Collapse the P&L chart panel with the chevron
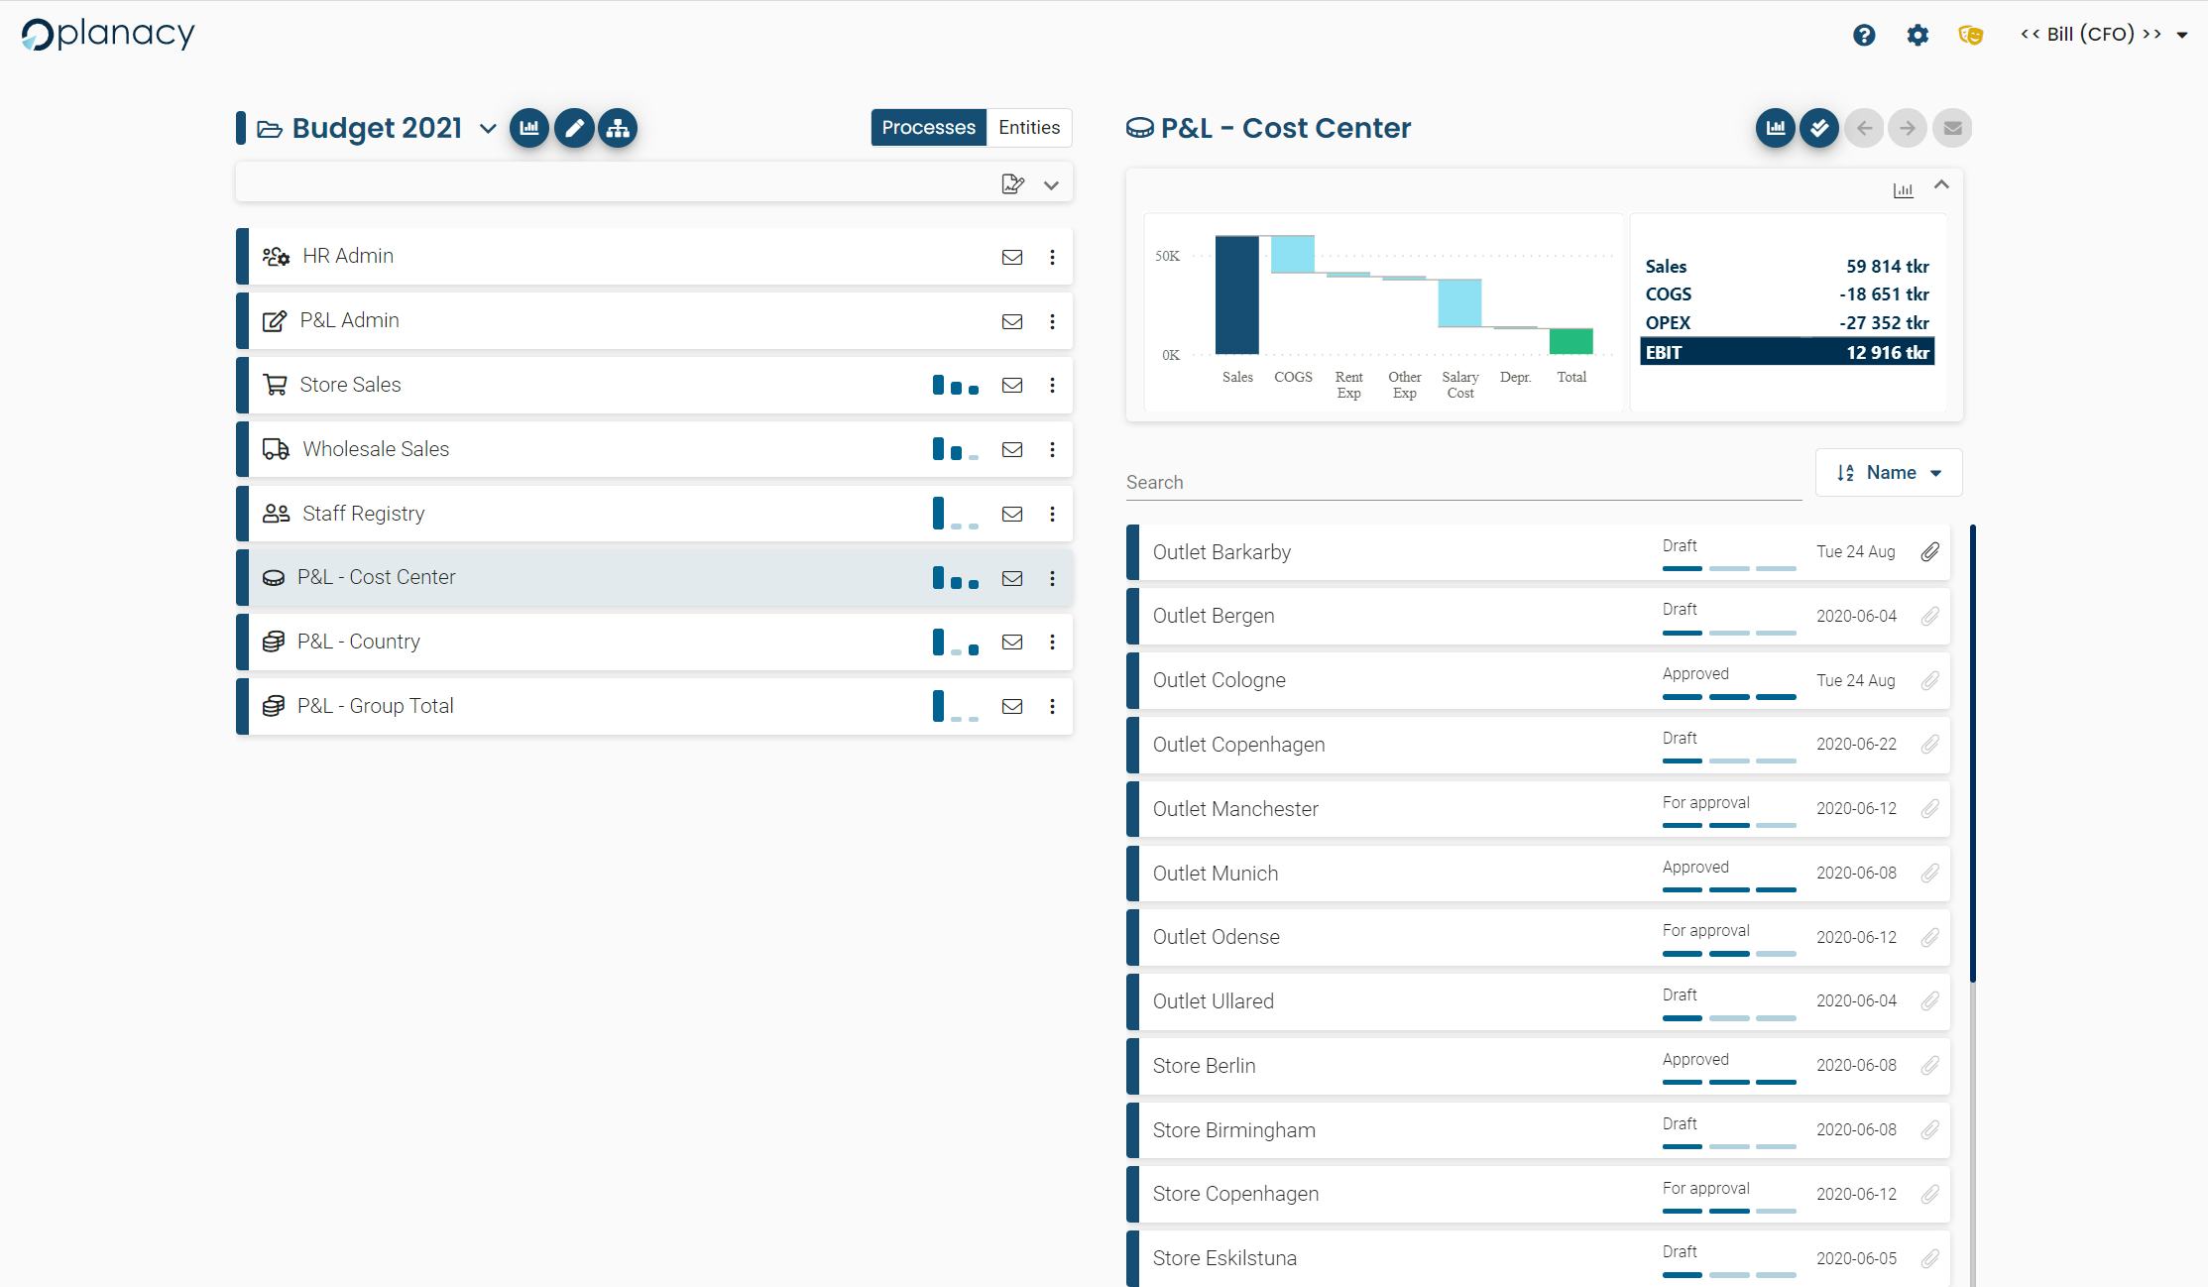2208x1287 pixels. click(x=1941, y=185)
